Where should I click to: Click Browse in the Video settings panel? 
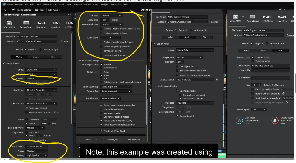(64, 41)
